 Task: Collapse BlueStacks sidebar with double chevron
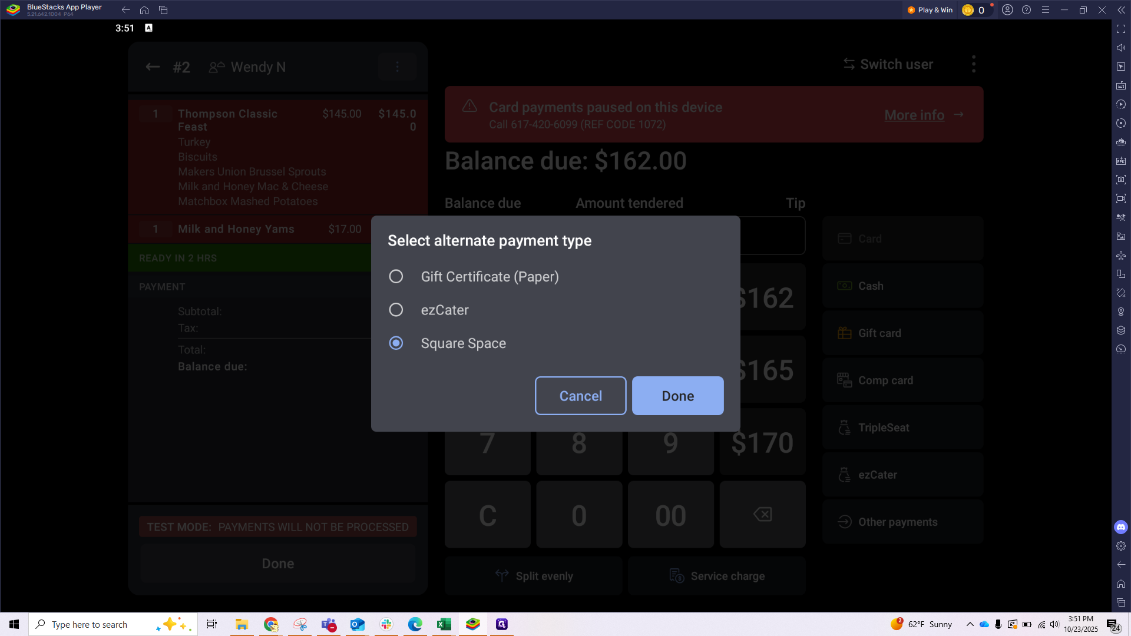tap(1120, 10)
